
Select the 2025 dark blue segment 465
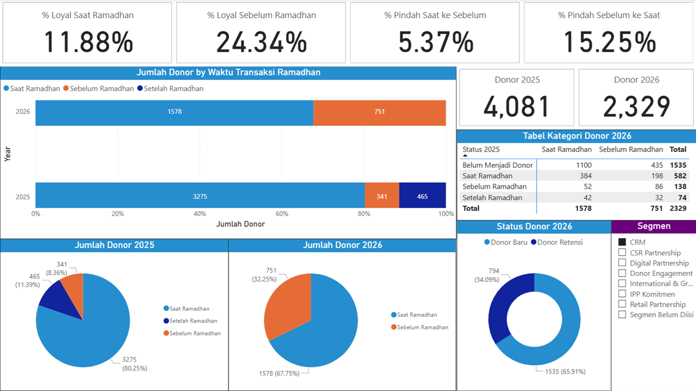(x=422, y=195)
